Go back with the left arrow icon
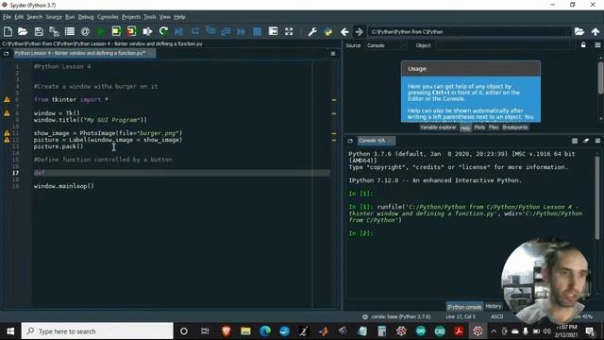 pos(344,31)
